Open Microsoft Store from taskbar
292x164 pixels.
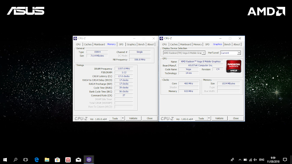tap(57, 159)
